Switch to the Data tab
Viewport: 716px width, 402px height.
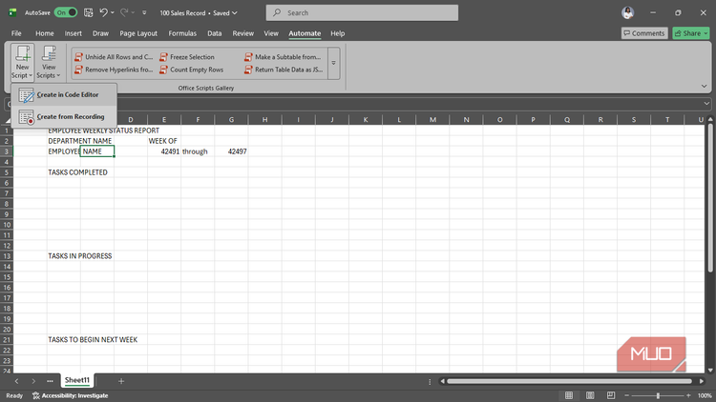tap(214, 33)
